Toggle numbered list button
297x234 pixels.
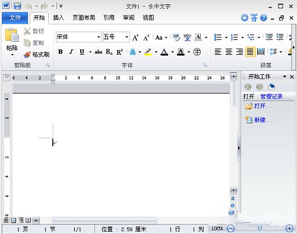click(x=235, y=37)
